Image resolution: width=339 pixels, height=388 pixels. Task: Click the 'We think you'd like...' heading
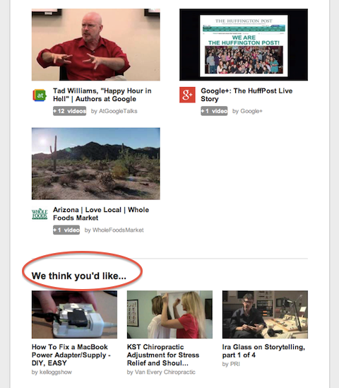79,276
